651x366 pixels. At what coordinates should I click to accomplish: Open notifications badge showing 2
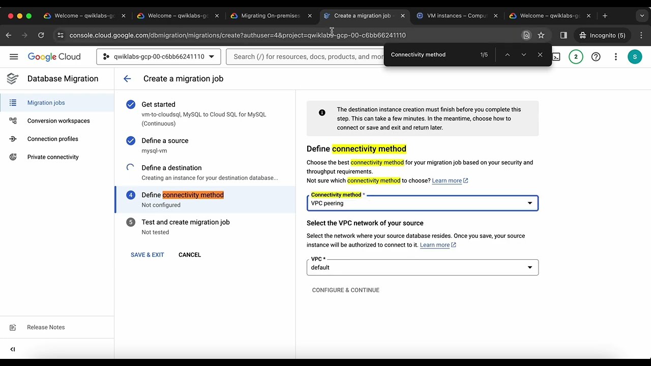pyautogui.click(x=576, y=56)
